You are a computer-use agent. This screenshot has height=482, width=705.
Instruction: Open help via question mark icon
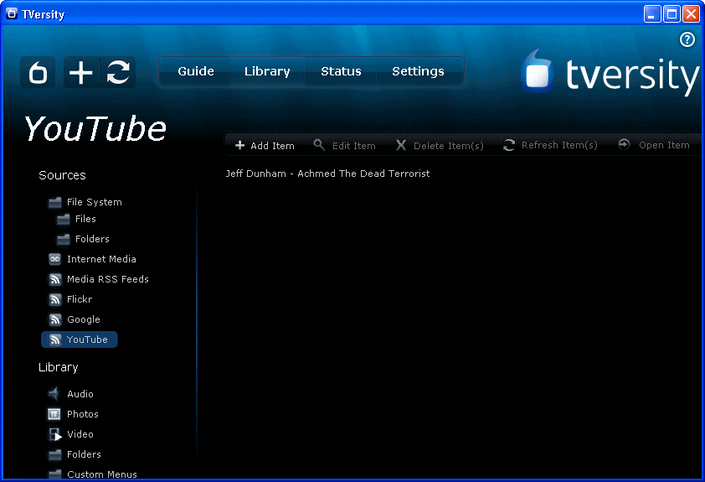pyautogui.click(x=687, y=39)
